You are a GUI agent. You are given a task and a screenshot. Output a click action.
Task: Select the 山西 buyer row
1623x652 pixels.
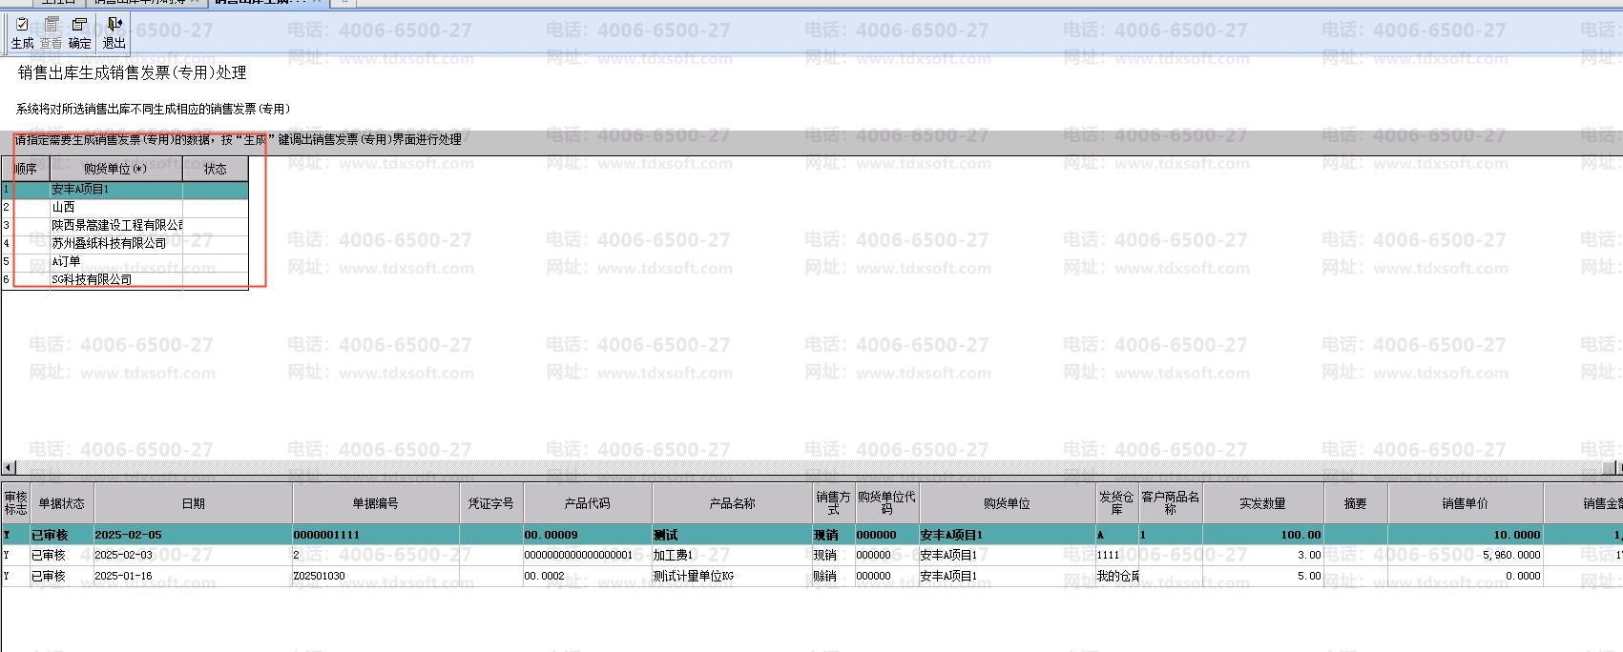[x=125, y=208]
